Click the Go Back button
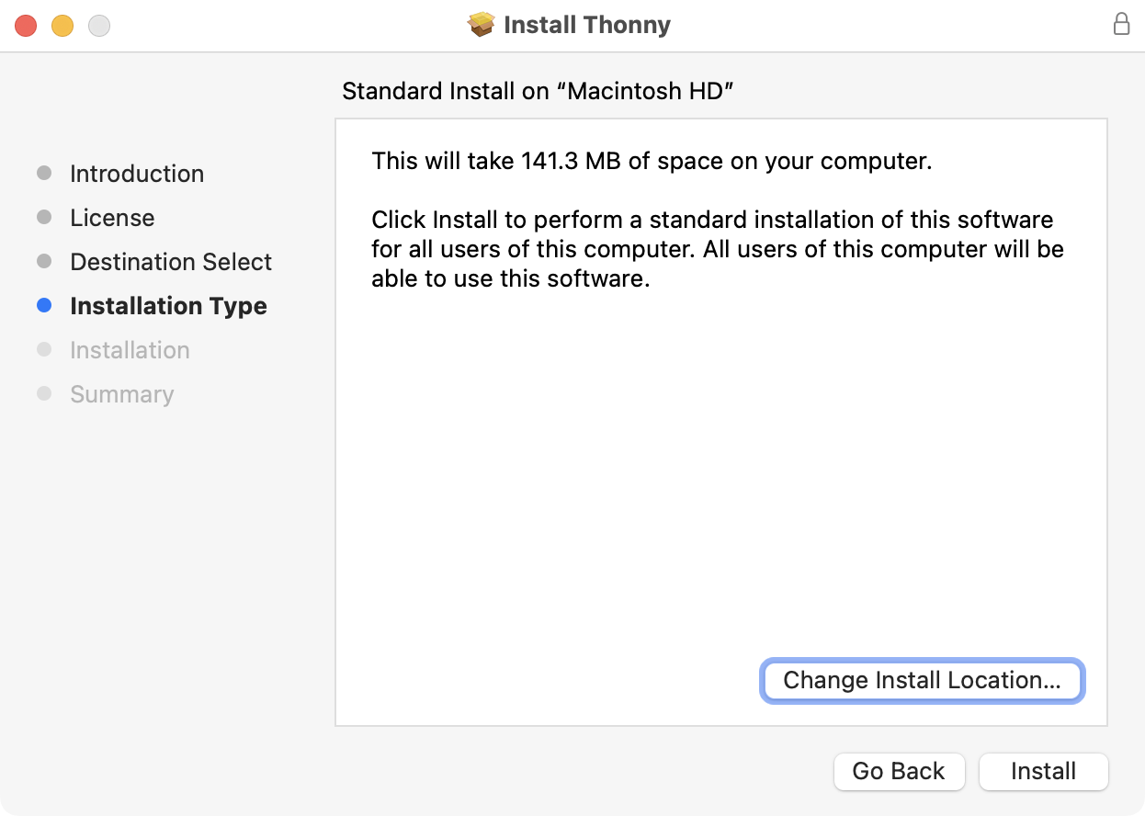The image size is (1145, 816). coord(899,772)
